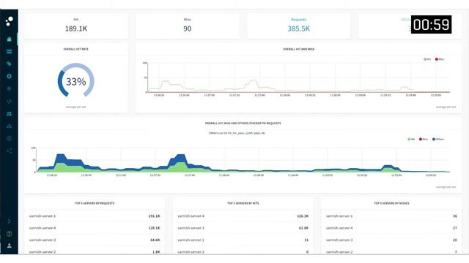This screenshot has width=469, height=263.
Task: Click the Top 5 Servers by Requests heading
Action: (95, 203)
